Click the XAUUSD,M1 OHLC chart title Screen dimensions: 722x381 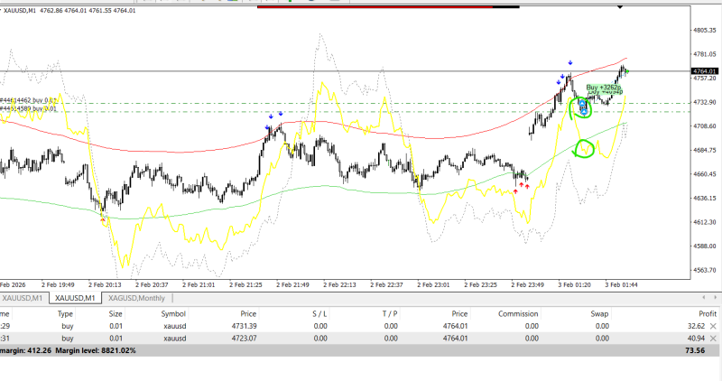click(x=69, y=11)
